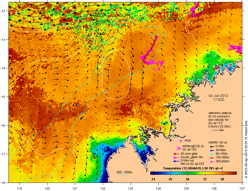Image resolution: width=248 pixels, height=191 pixels.
Task: Click longitude axis label 119
Action: tap(19, 188)
